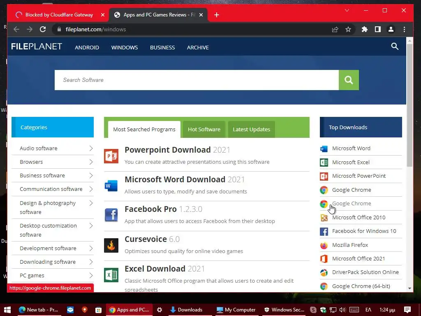The width and height of the screenshot is (421, 316).
Task: Click Microsoft Excel icon in Top Downloads
Action: click(324, 162)
